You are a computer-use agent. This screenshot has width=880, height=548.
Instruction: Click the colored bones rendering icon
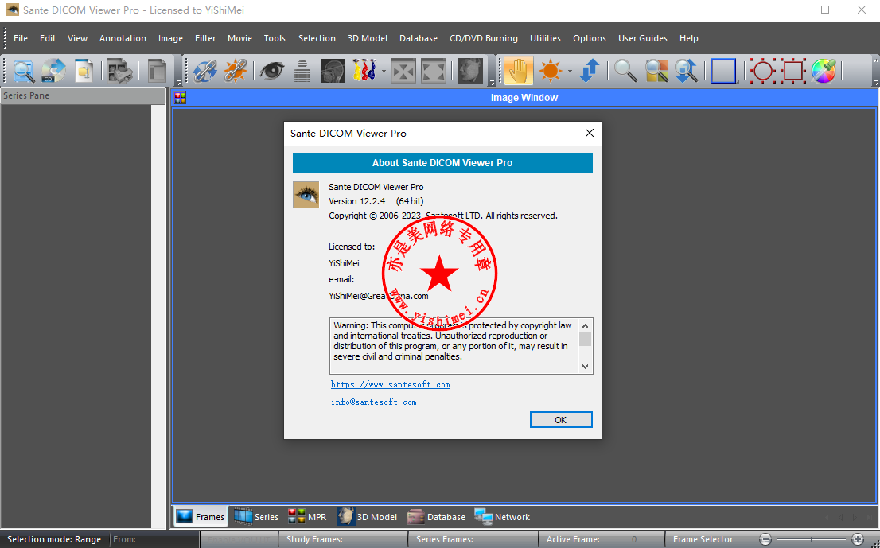point(364,71)
